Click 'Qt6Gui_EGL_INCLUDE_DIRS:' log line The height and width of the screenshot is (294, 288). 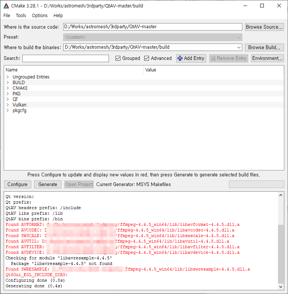(37, 275)
